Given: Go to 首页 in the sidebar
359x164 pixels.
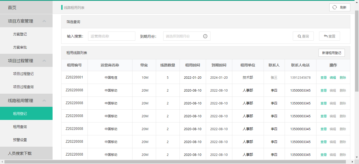Looking at the screenshot, I should pos(26,8).
